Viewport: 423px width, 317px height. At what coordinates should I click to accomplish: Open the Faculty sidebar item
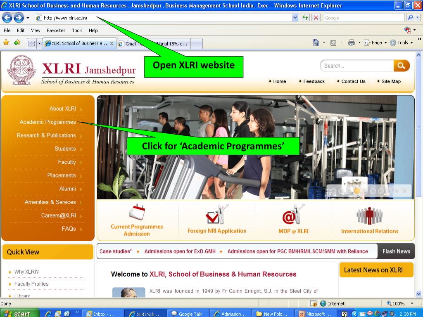coord(67,162)
